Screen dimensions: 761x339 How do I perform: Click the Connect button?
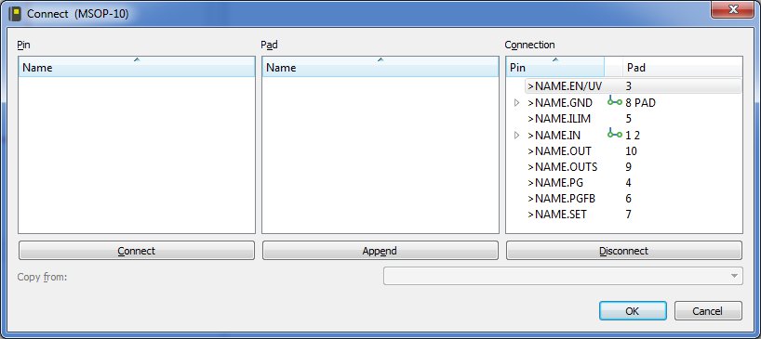(x=137, y=251)
